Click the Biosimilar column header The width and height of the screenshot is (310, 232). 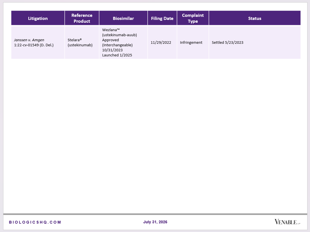tap(123, 18)
